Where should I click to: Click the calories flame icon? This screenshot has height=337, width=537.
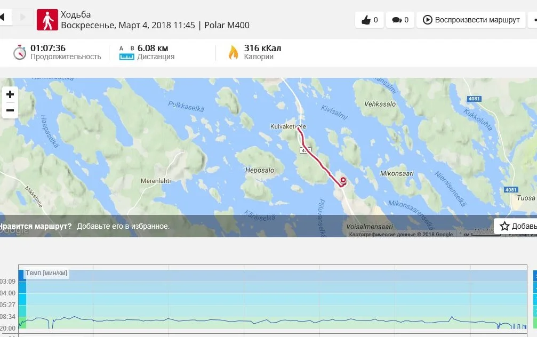pyautogui.click(x=233, y=52)
